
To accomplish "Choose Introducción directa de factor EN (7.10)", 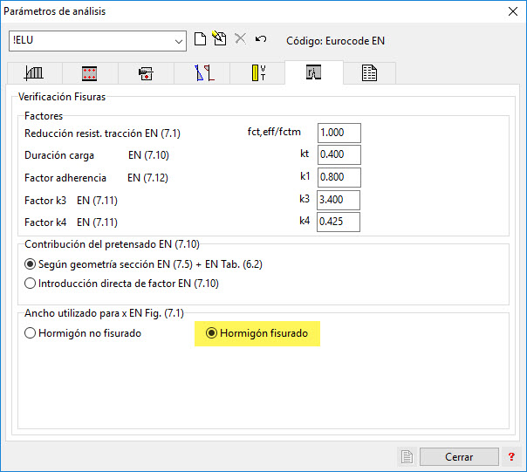I will click(x=31, y=283).
